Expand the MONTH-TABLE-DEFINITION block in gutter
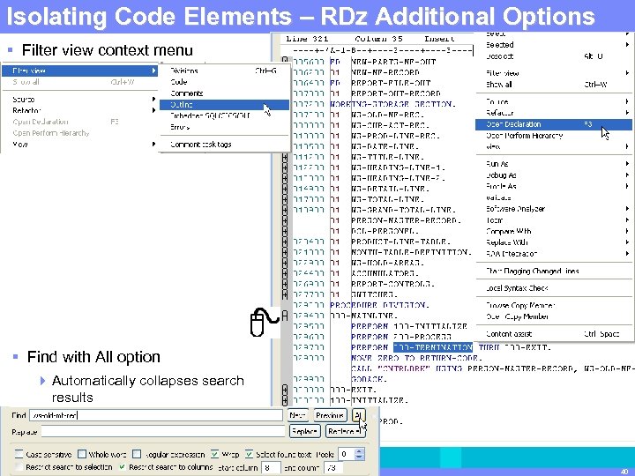The height and width of the screenshot is (476, 635). coord(285,252)
